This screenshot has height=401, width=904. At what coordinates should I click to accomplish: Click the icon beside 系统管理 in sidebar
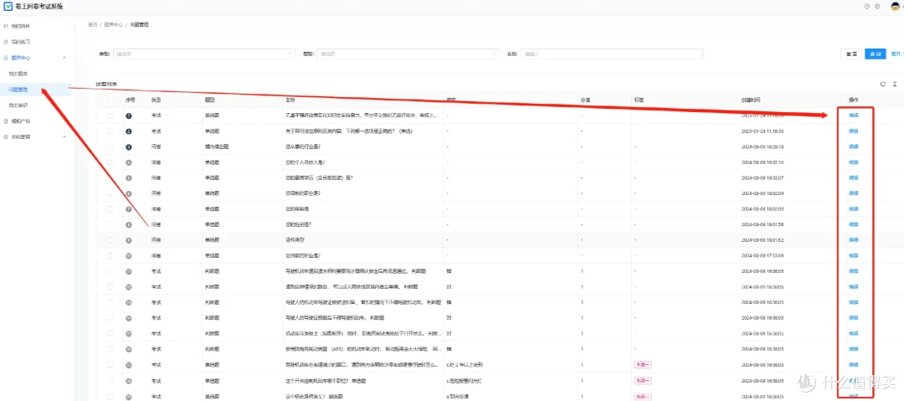(6, 136)
